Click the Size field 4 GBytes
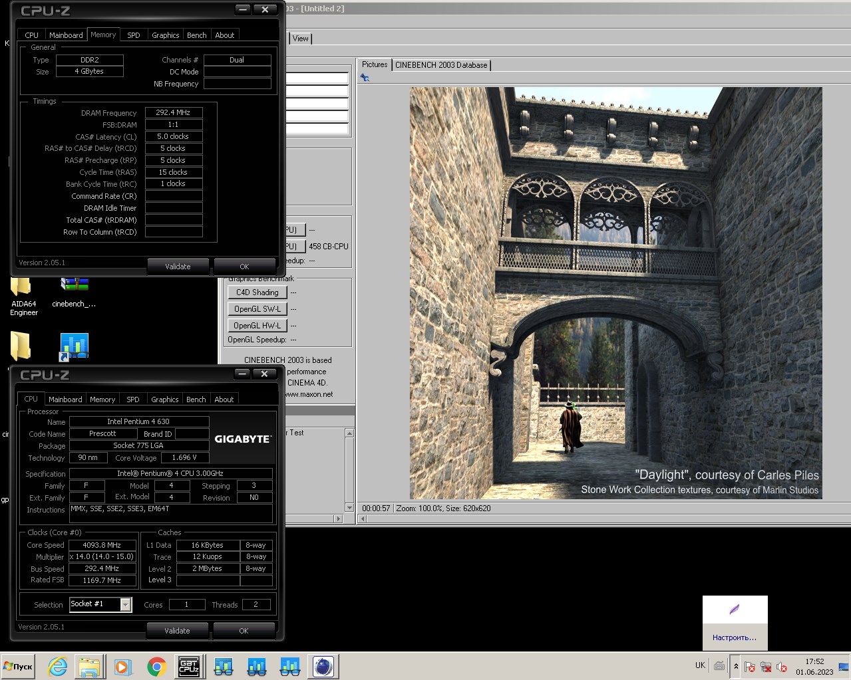The image size is (851, 680). click(90, 71)
